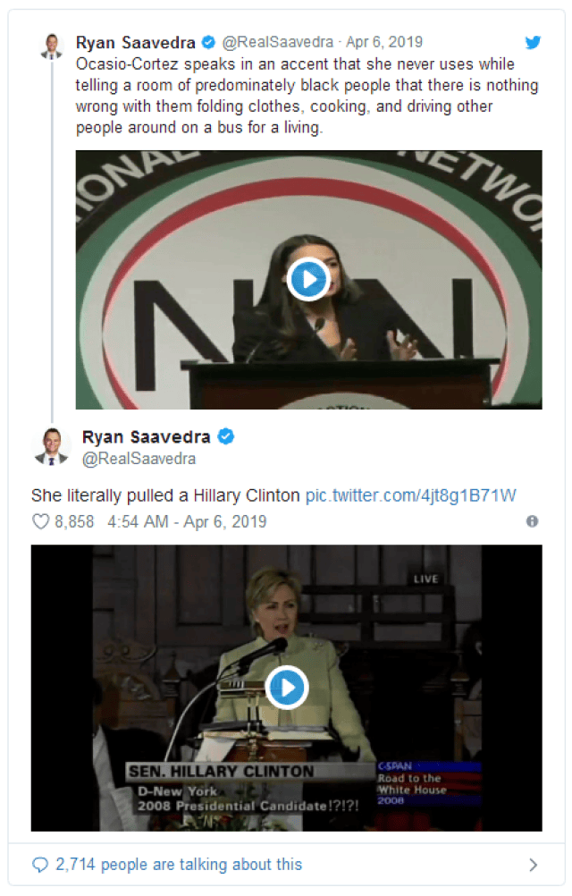Image resolution: width=572 pixels, height=896 pixels.
Task: Click the verified badge beside top Ryan Saavedra
Action: 209,42
